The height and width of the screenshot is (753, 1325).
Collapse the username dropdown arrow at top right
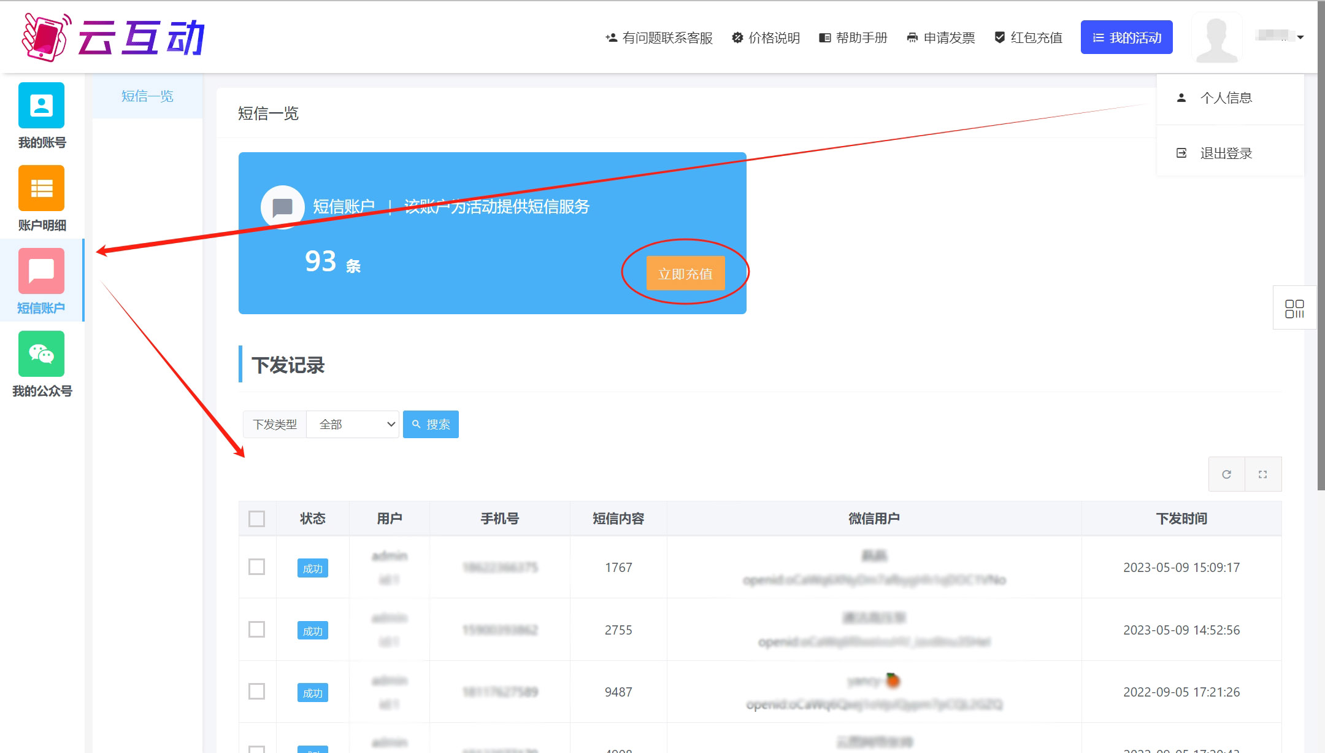1300,37
